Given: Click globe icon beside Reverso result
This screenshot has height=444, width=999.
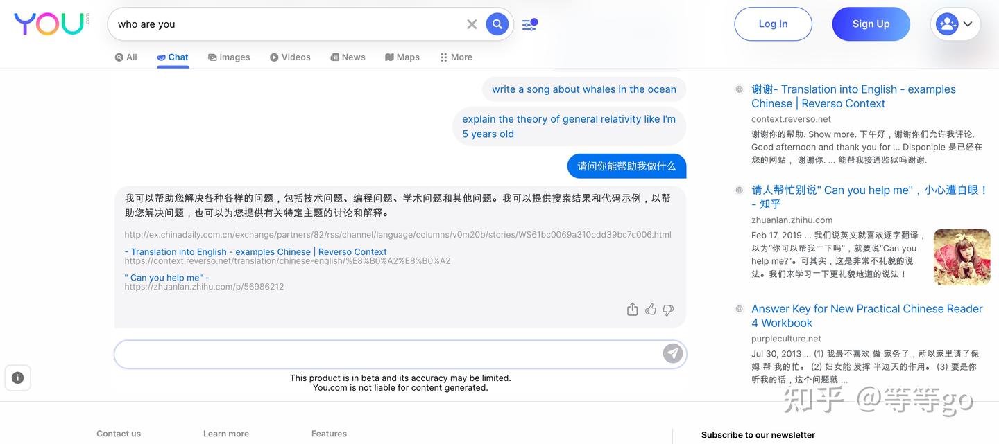Looking at the screenshot, I should point(740,89).
